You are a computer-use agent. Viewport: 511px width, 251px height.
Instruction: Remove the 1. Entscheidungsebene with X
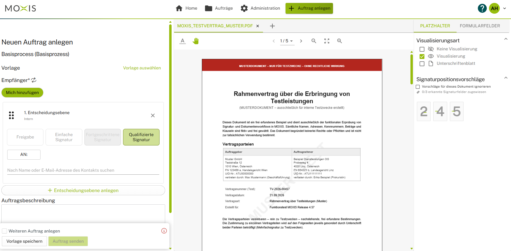[x=153, y=115]
